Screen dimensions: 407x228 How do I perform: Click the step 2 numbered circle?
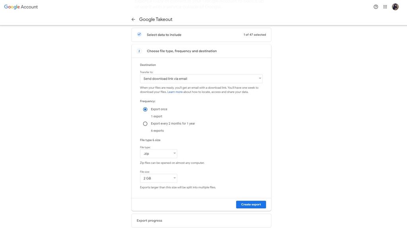click(x=139, y=50)
